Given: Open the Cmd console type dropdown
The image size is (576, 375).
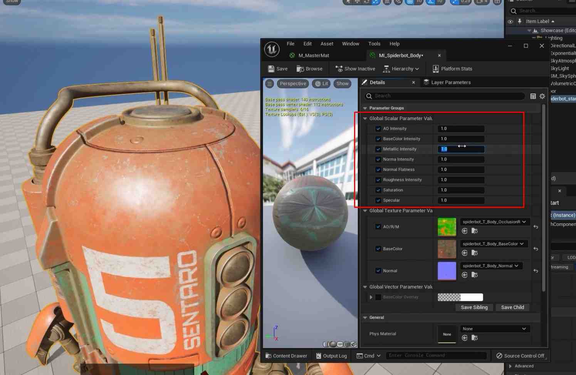Looking at the screenshot, I should 369,356.
